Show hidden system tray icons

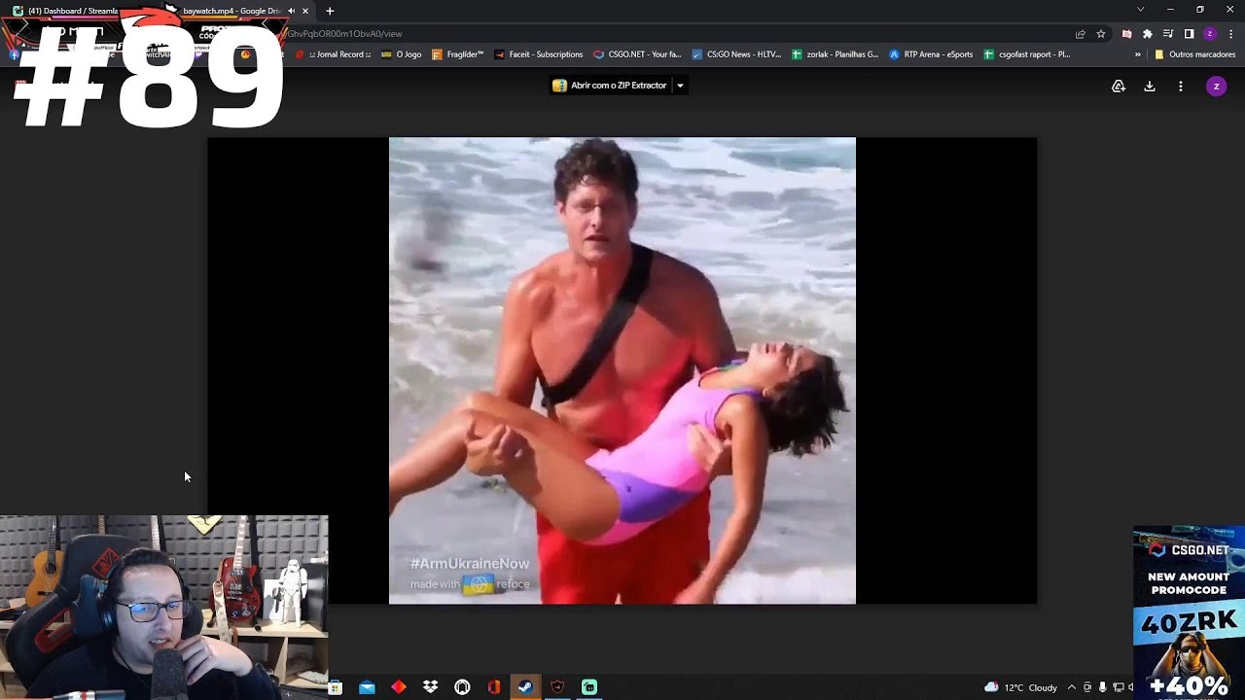point(1072,687)
